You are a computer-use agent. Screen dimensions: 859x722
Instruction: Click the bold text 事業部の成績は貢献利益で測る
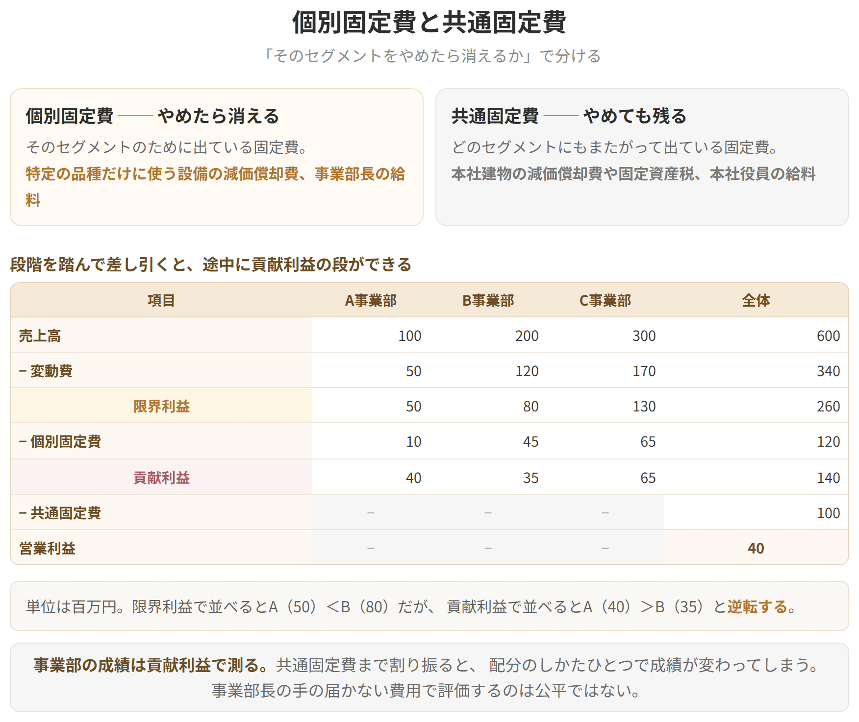tap(151, 665)
